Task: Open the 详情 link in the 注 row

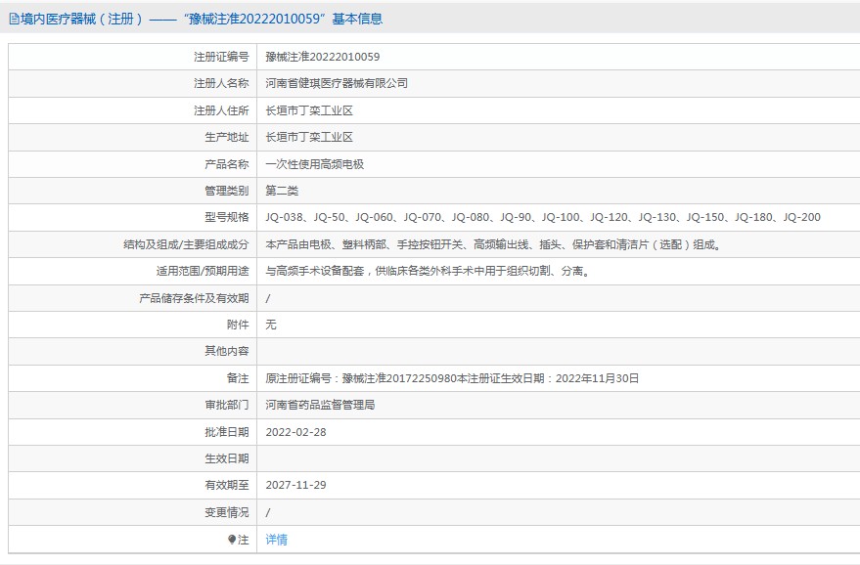Action: pyautogui.click(x=277, y=540)
